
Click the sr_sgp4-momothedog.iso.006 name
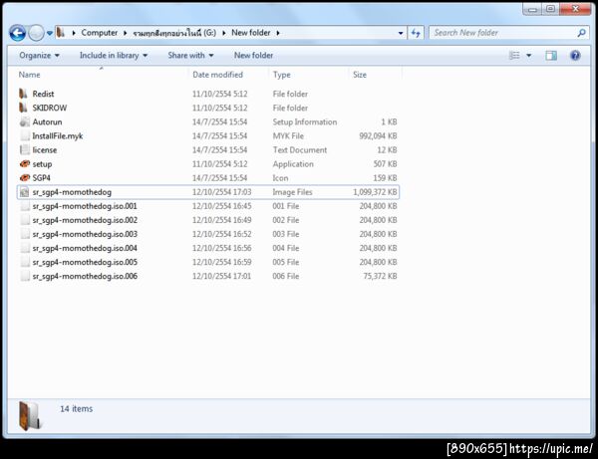[x=85, y=276]
